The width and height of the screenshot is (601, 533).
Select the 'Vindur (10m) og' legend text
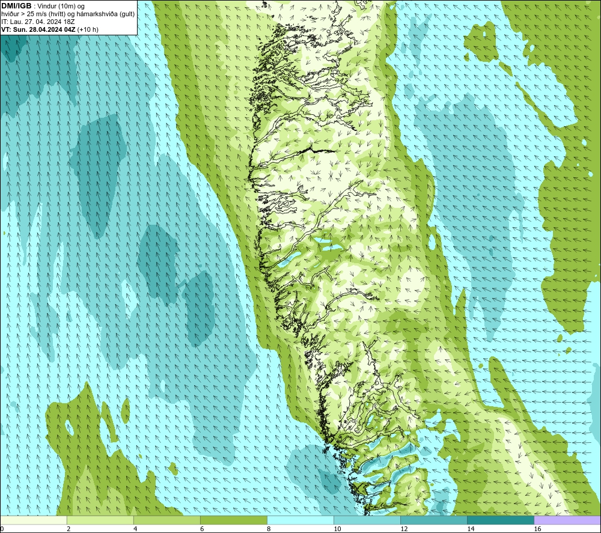(x=61, y=7)
